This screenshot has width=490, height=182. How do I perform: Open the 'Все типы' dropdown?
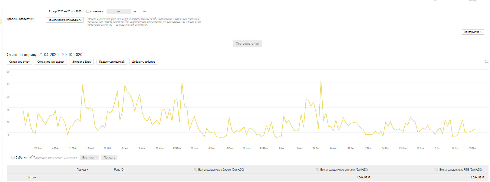89,158
